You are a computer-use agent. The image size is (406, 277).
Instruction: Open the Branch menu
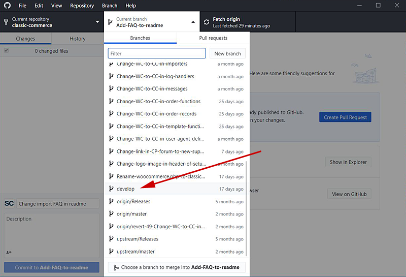(110, 6)
